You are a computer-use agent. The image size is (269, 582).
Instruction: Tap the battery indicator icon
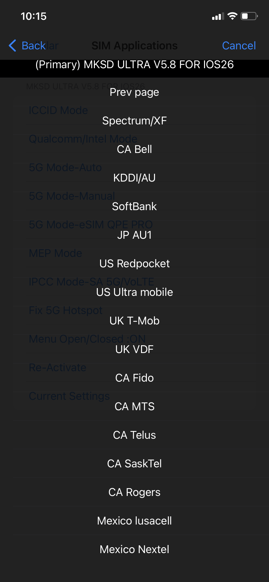tap(249, 16)
